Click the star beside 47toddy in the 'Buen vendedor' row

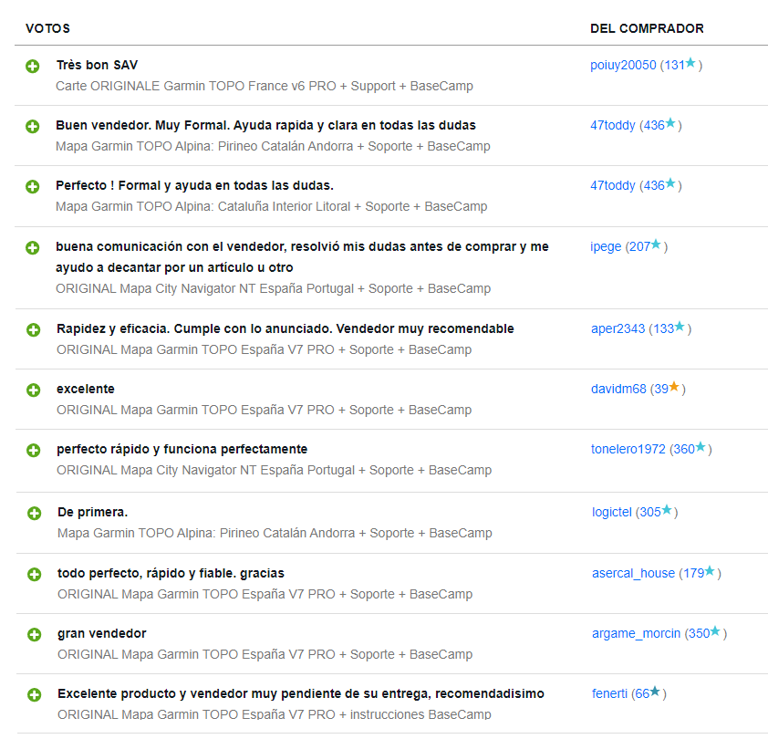click(670, 123)
